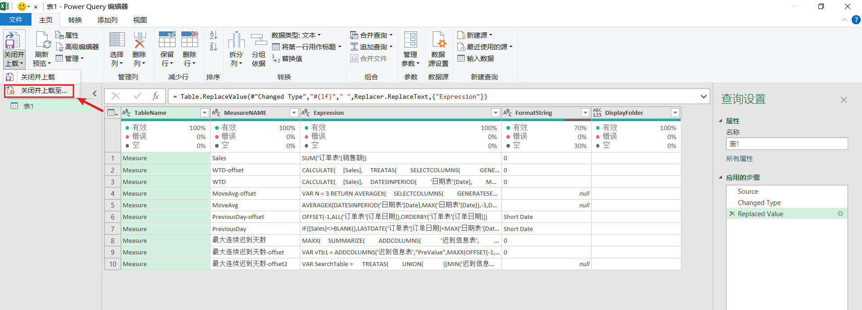Click the Remove Columns (删除列) icon
862x310 pixels.
pyautogui.click(x=140, y=40)
